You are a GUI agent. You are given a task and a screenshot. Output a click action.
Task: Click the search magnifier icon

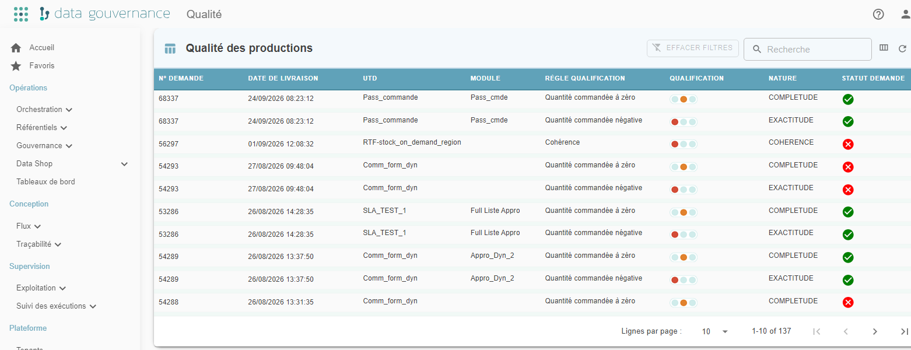click(x=757, y=50)
